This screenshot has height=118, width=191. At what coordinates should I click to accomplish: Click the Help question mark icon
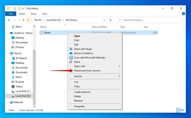(x=183, y=14)
